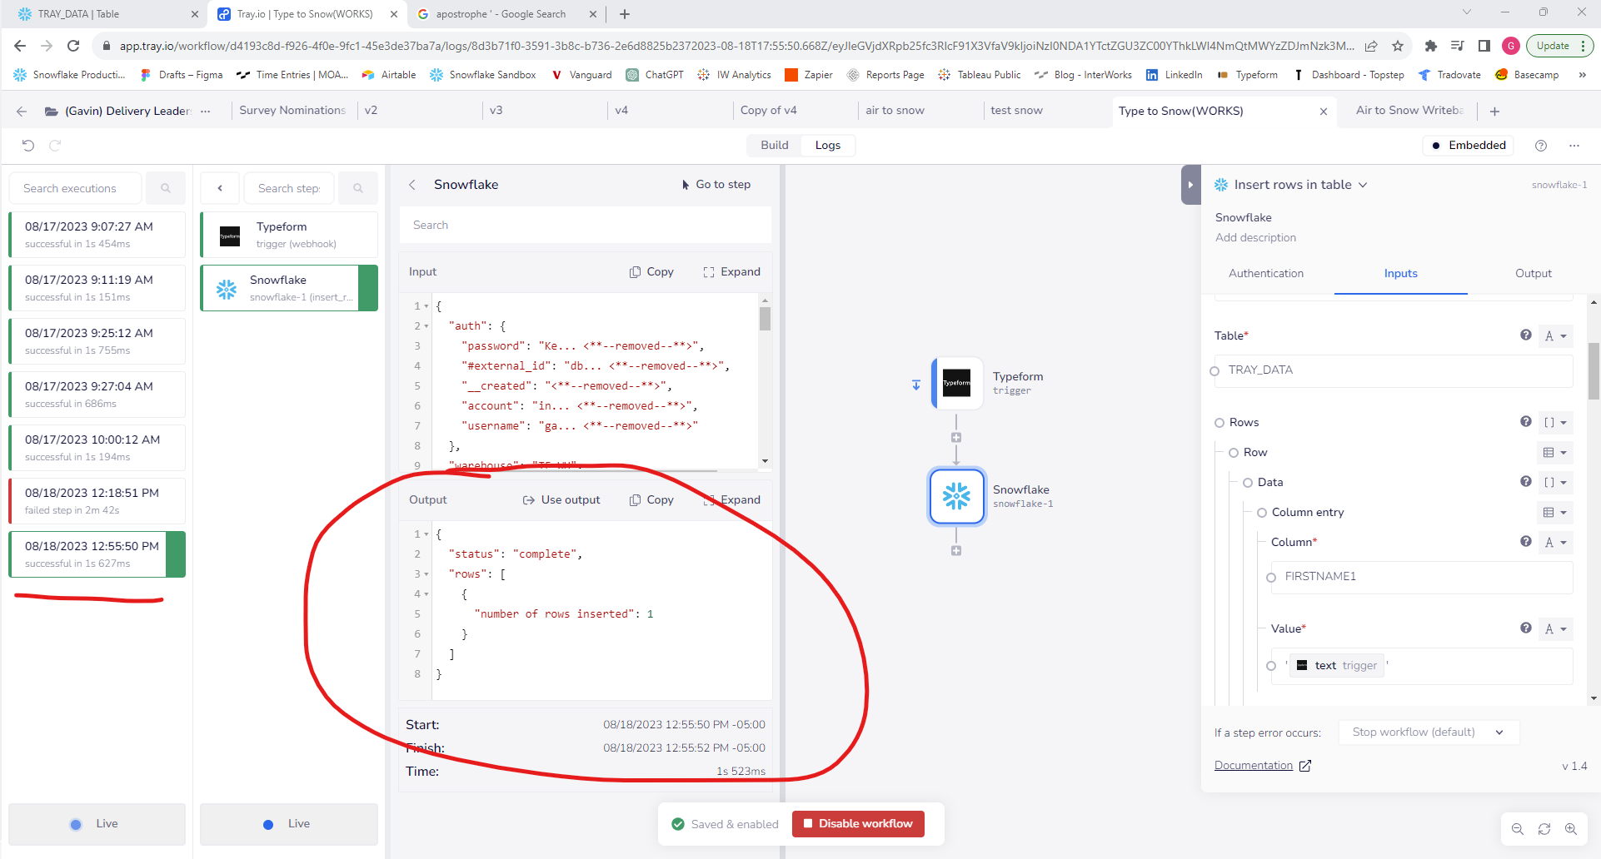Select the Typeform trigger node on canvas

957,383
